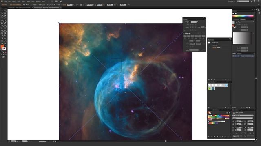The width and height of the screenshot is (261, 146).
Task: Click Opacity: Default in Appearance panel
Action: click(217, 48)
